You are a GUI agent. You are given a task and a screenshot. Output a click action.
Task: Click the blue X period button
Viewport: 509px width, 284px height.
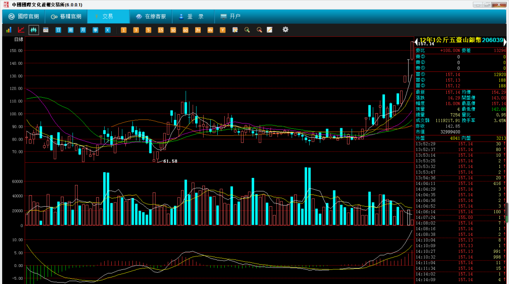(108, 30)
